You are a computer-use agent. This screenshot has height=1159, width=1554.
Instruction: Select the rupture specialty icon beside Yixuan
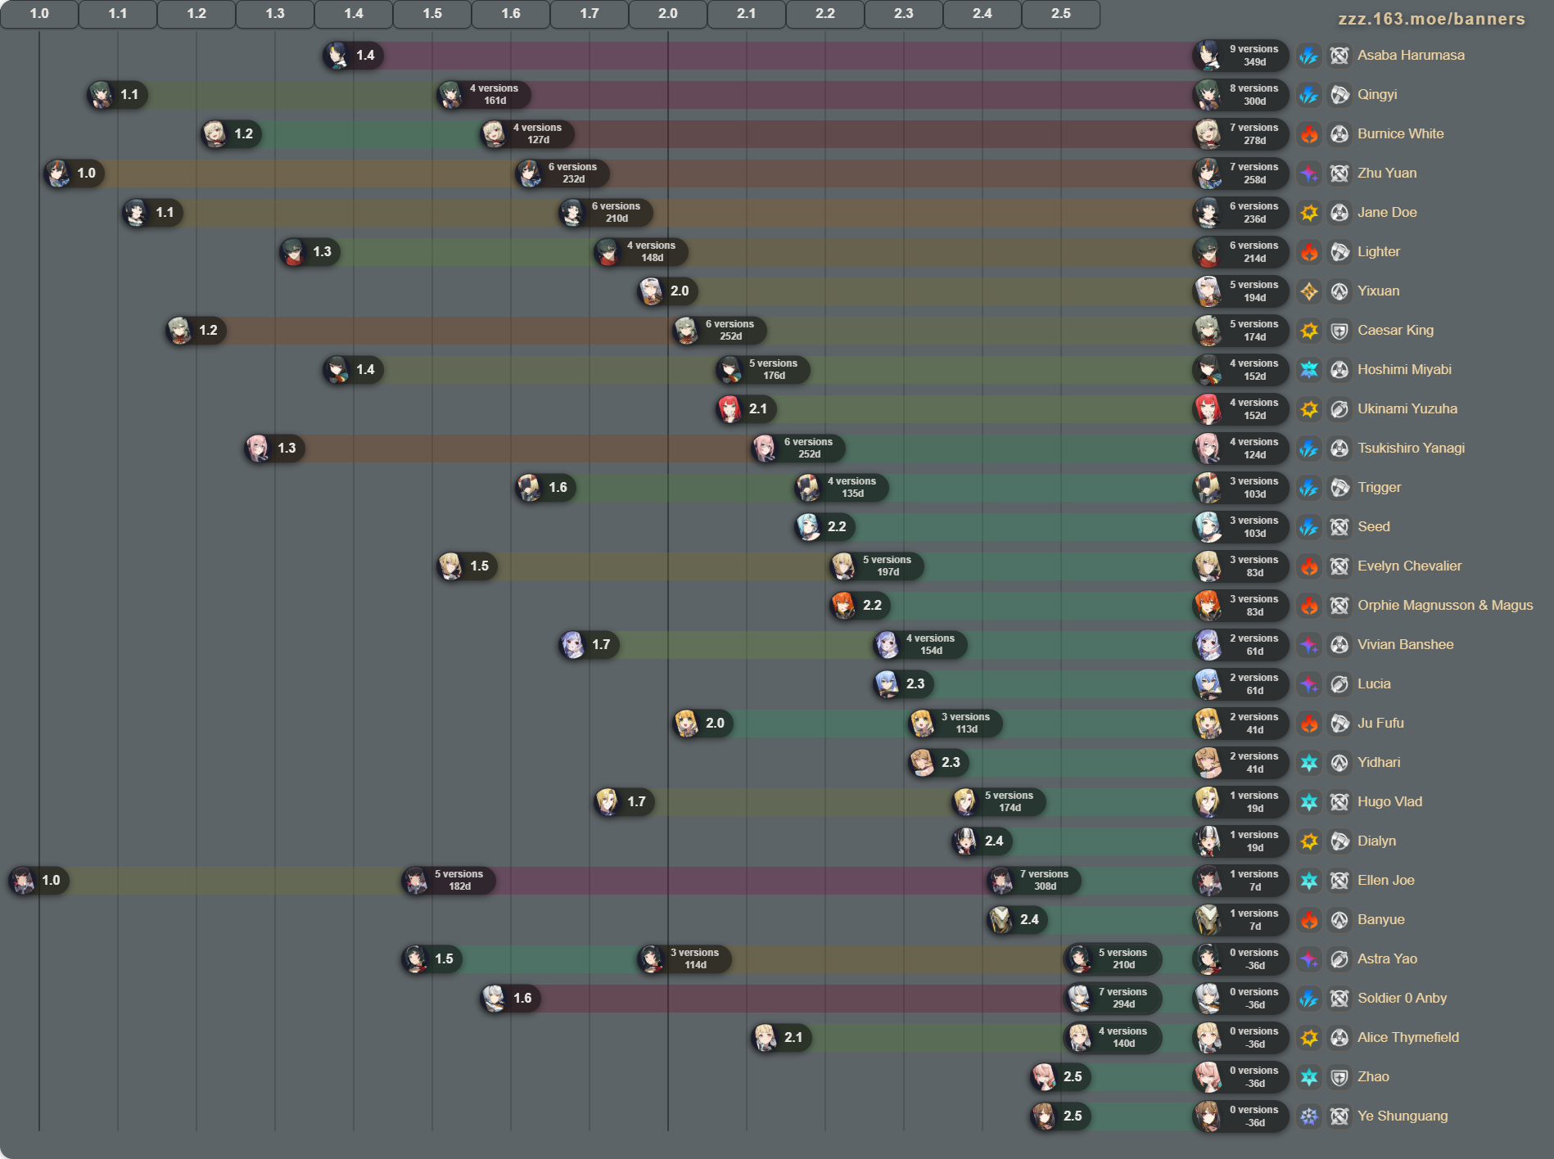click(1339, 291)
